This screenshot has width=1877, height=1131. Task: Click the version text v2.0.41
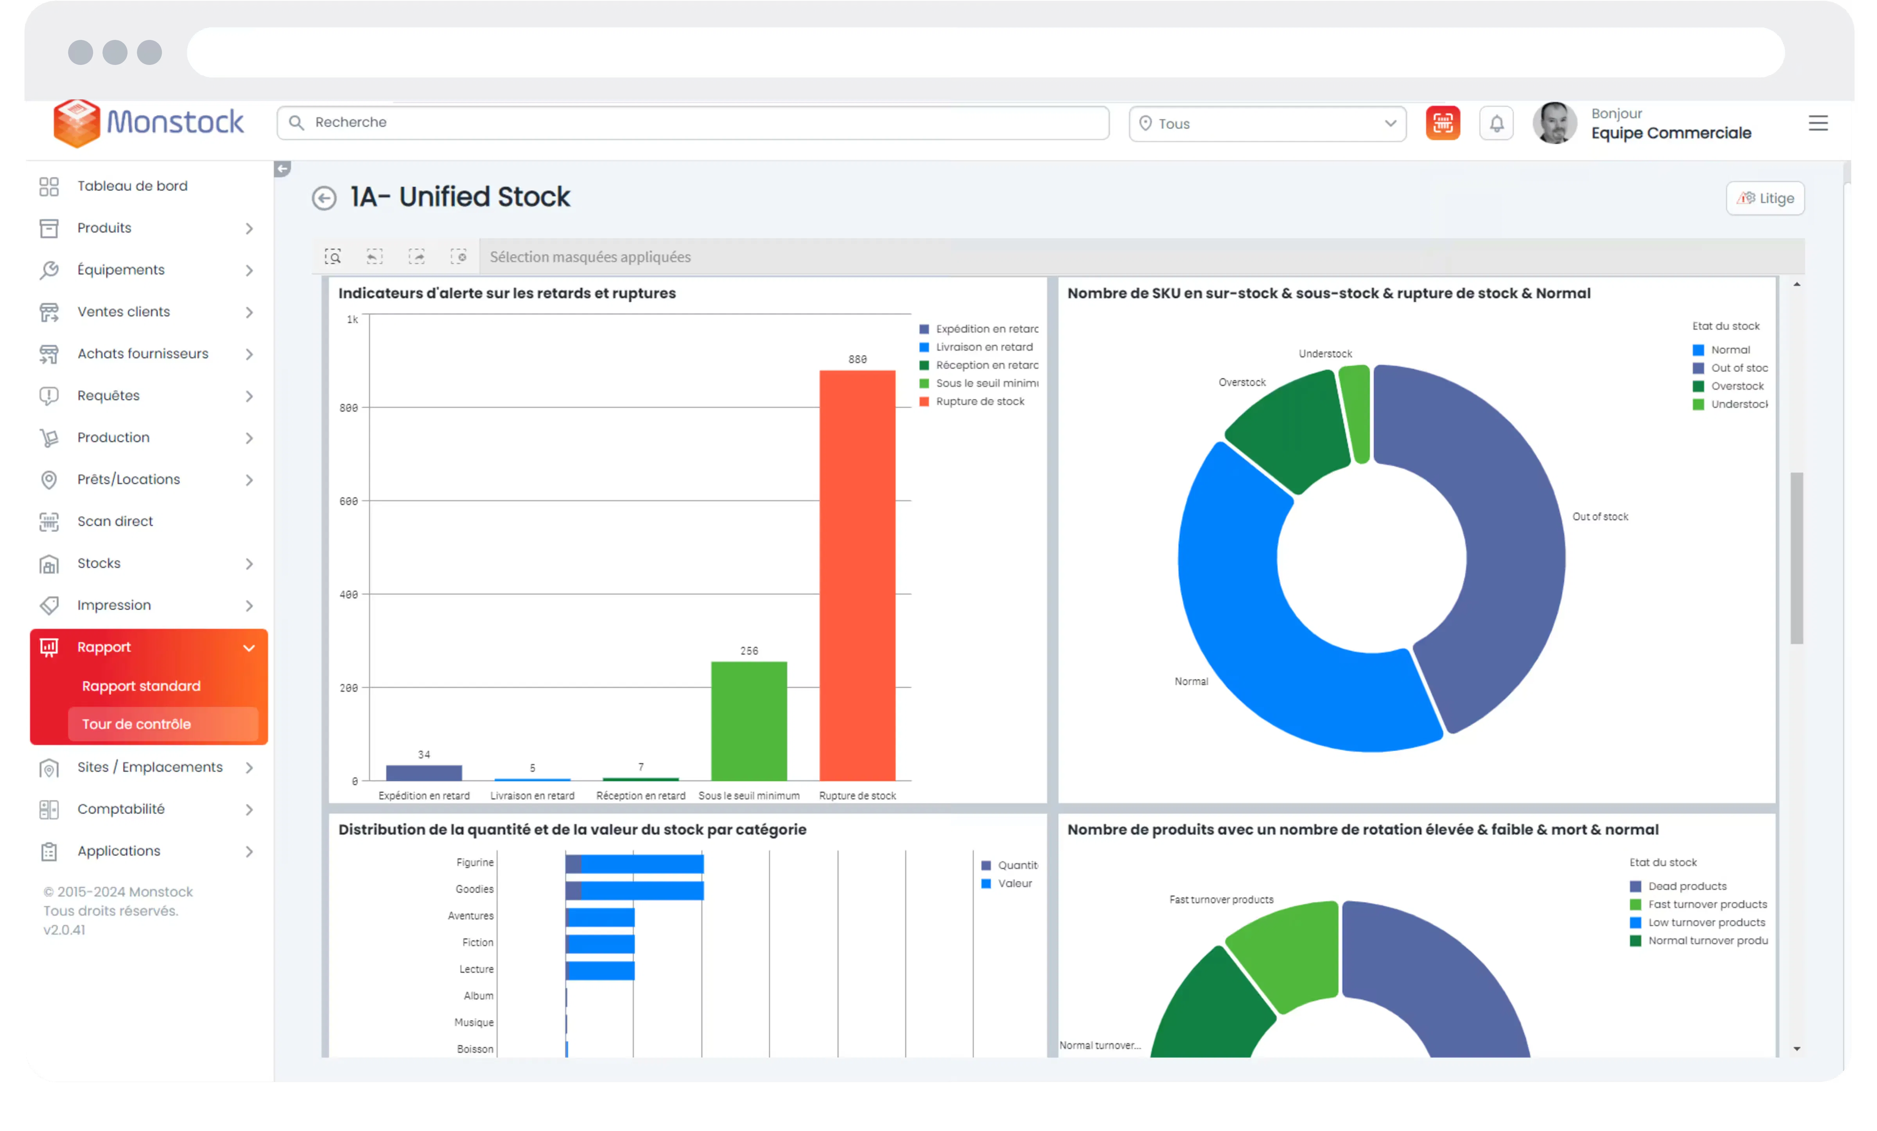(64, 931)
